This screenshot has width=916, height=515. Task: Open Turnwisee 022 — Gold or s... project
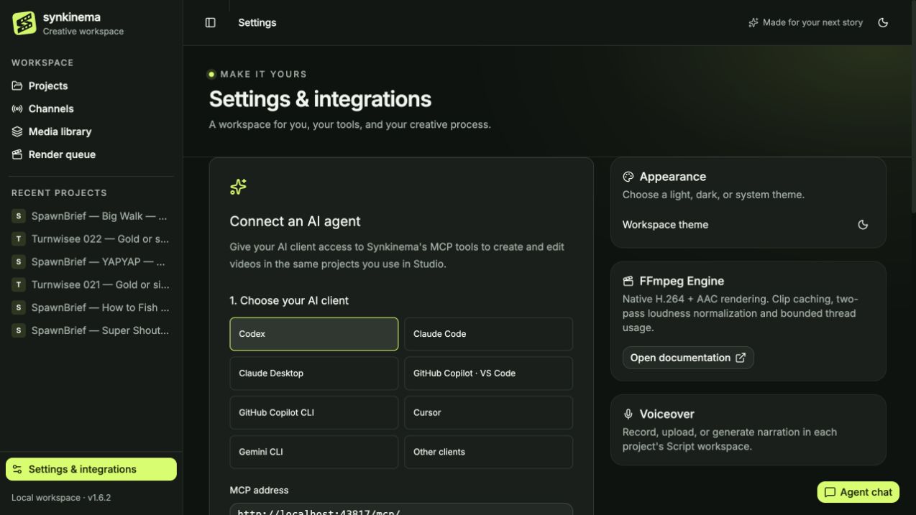pos(91,238)
